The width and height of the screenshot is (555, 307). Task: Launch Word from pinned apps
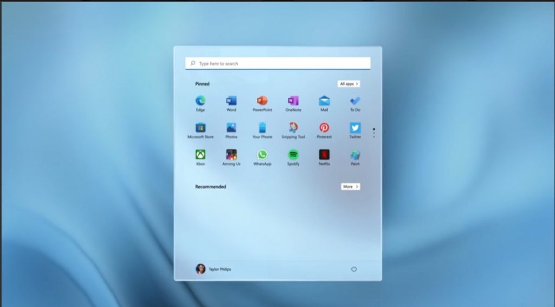[x=231, y=103]
